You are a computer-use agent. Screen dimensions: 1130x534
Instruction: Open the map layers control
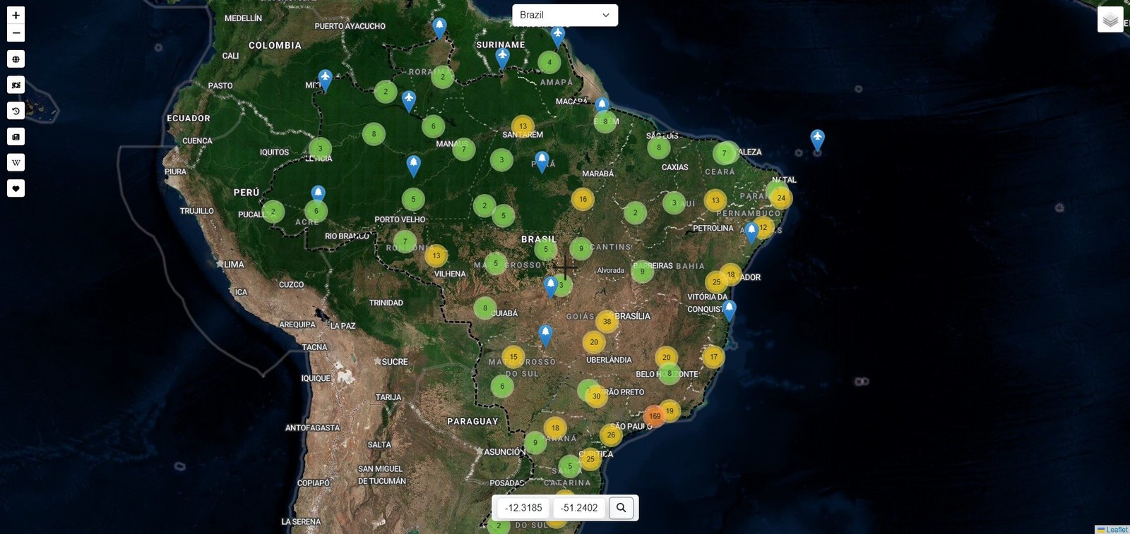pos(1110,20)
